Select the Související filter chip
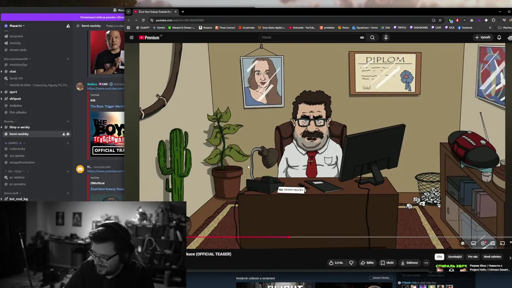Screen dimensions: 512x288 point(455,257)
